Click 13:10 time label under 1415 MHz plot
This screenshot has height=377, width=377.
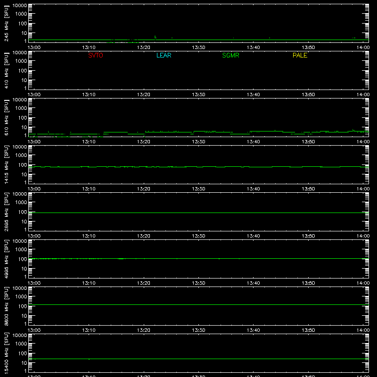click(89, 189)
